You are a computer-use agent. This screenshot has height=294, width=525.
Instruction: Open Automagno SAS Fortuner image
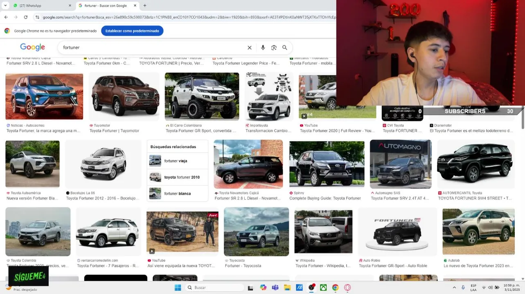[x=401, y=164]
